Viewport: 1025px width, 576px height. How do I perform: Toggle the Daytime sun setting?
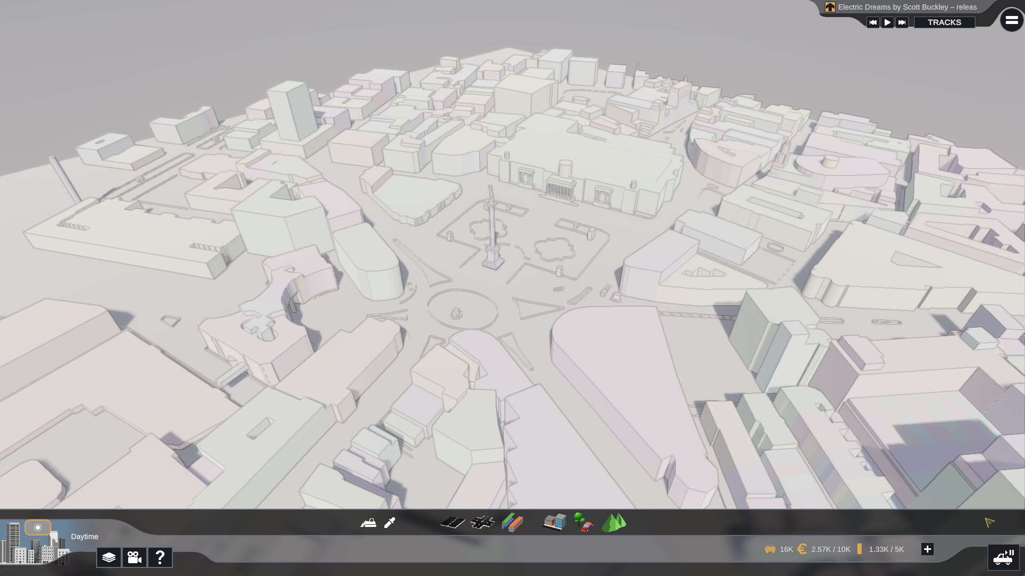coord(37,527)
